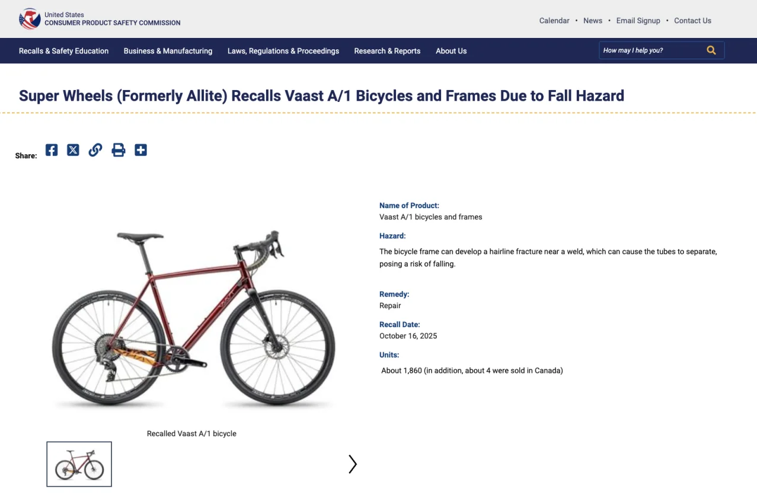This screenshot has height=495, width=757.
Task: Open Recalls & Safety Education menu
Action: pos(63,51)
